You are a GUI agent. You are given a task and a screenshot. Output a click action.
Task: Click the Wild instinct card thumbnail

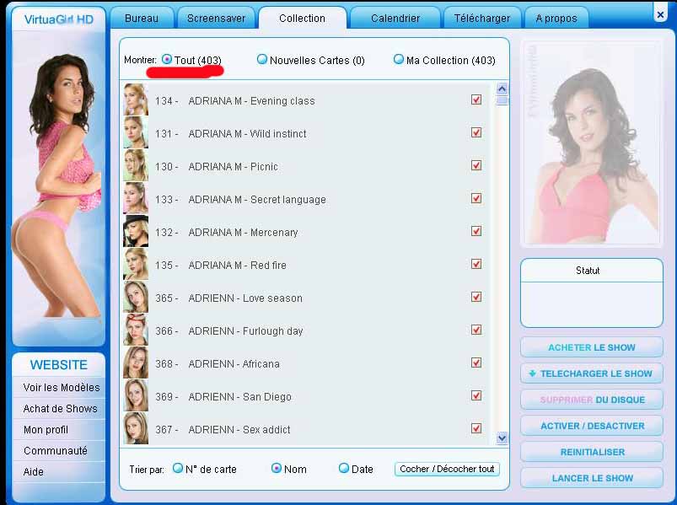pyautogui.click(x=136, y=133)
